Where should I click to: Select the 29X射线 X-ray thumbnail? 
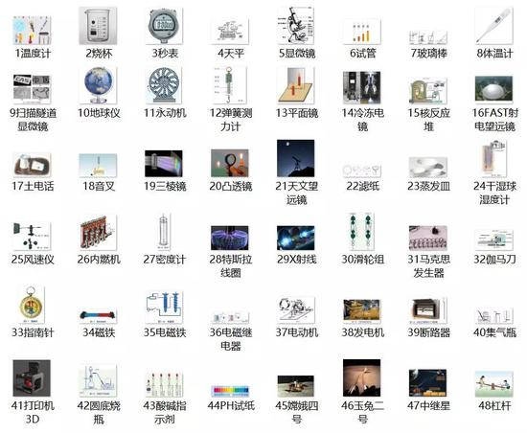click(x=296, y=238)
